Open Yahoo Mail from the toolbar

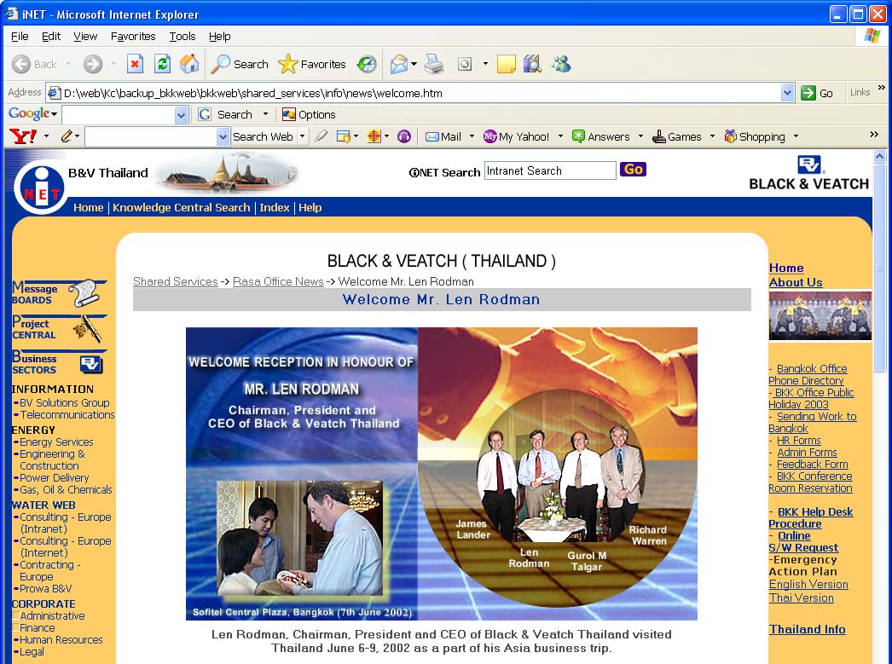(443, 136)
